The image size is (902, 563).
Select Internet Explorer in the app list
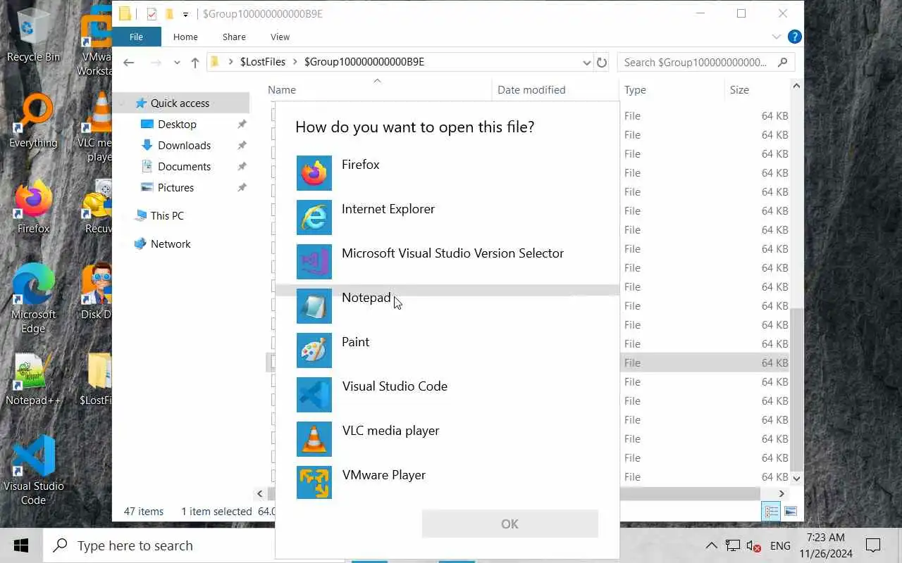point(447,217)
